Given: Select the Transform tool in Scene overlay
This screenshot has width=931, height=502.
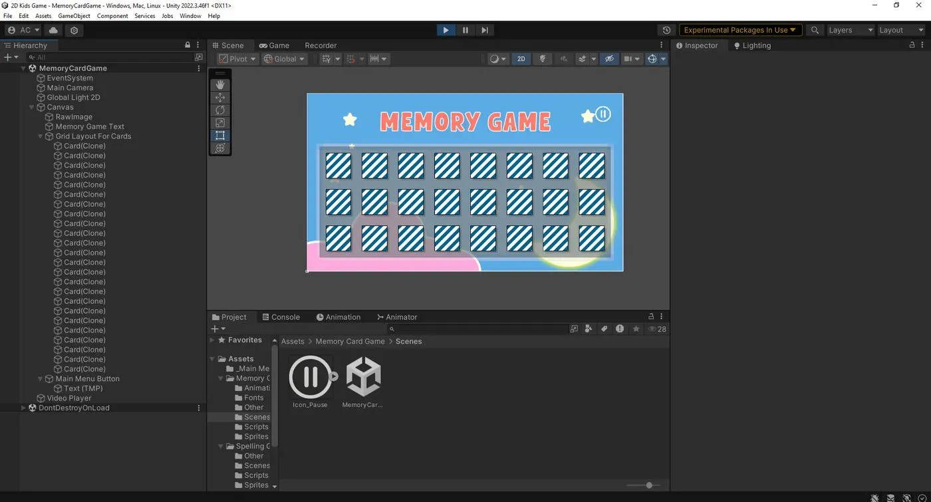Looking at the screenshot, I should click(x=220, y=148).
